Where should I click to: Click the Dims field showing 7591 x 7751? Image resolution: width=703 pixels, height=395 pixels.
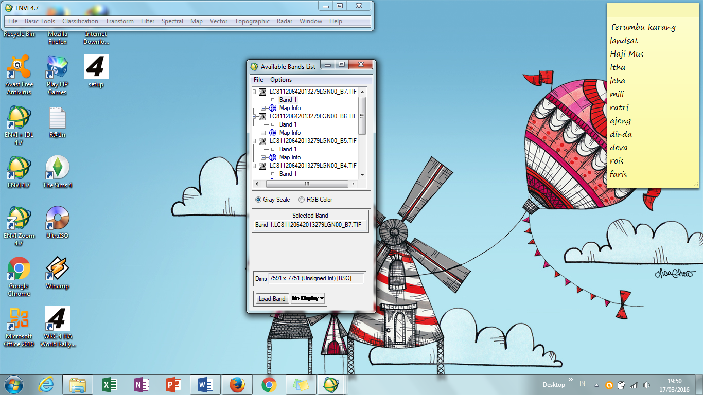(317, 279)
